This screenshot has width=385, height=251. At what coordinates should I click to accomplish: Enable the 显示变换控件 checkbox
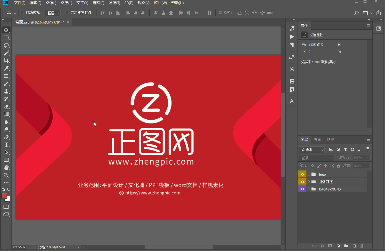[67, 13]
